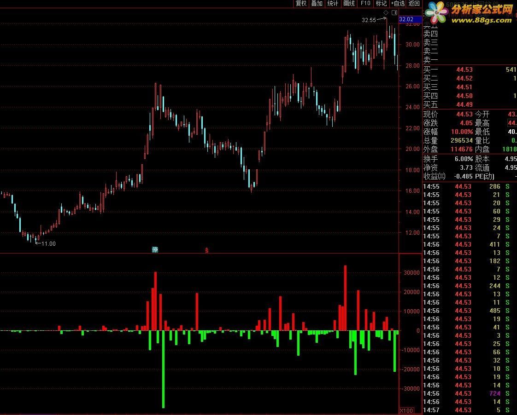This screenshot has width=517, height=415.
Task: Click the 28.00 price axis label
Action: (x=412, y=65)
